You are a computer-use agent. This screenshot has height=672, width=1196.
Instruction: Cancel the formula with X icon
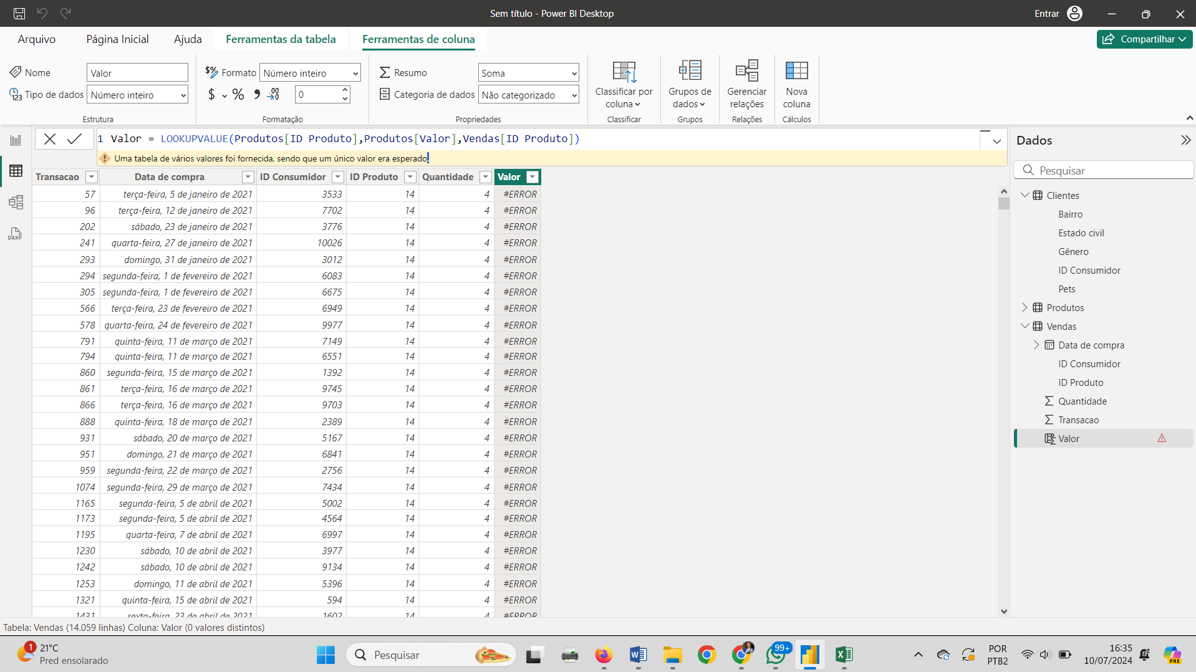click(x=50, y=139)
